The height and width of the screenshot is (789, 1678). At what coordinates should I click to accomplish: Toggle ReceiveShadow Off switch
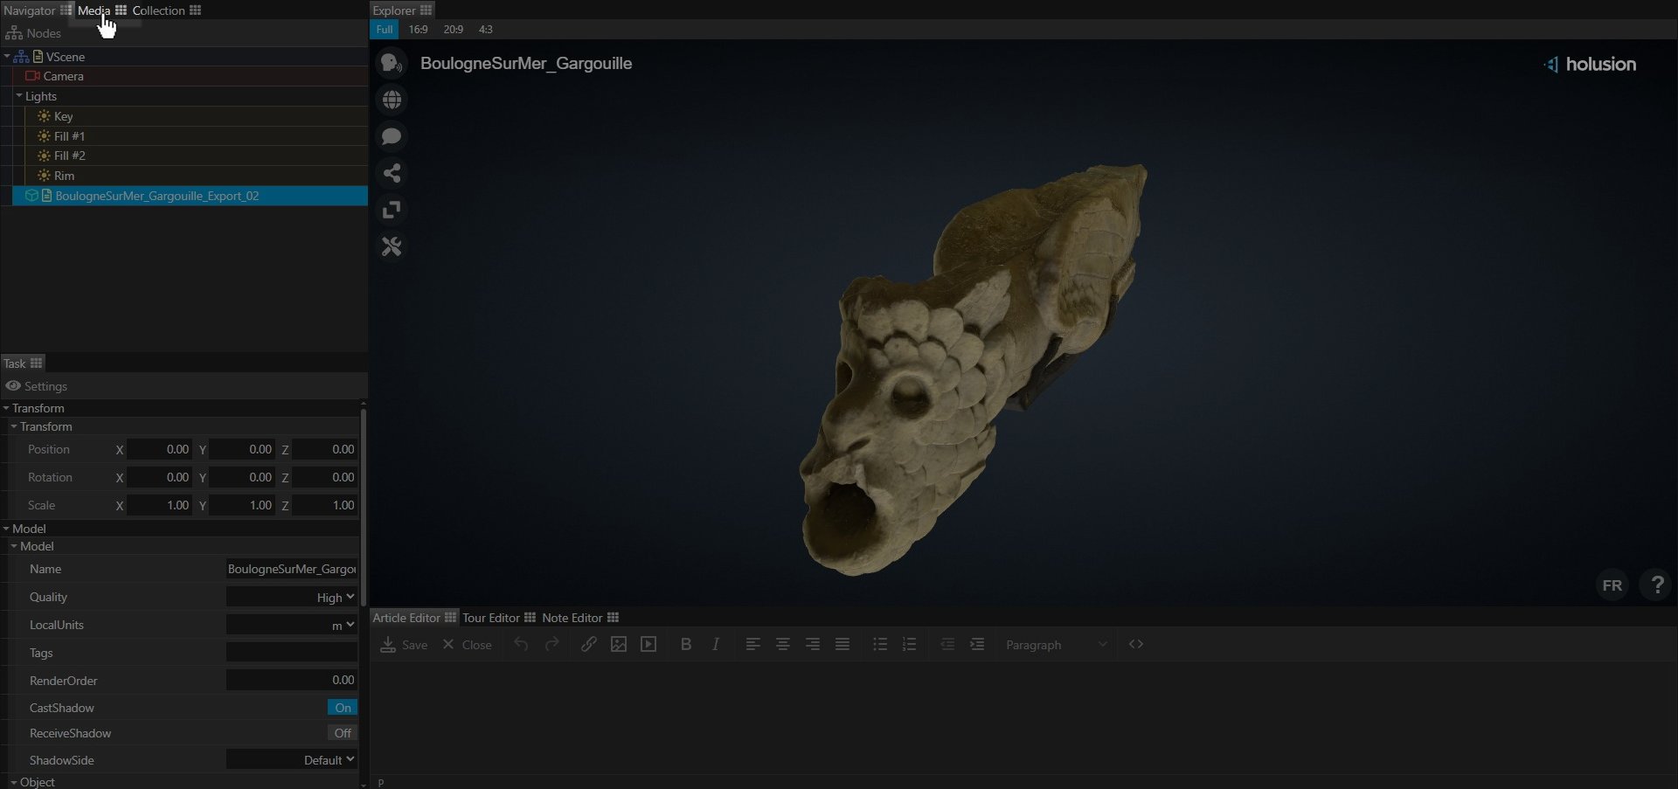coord(343,733)
